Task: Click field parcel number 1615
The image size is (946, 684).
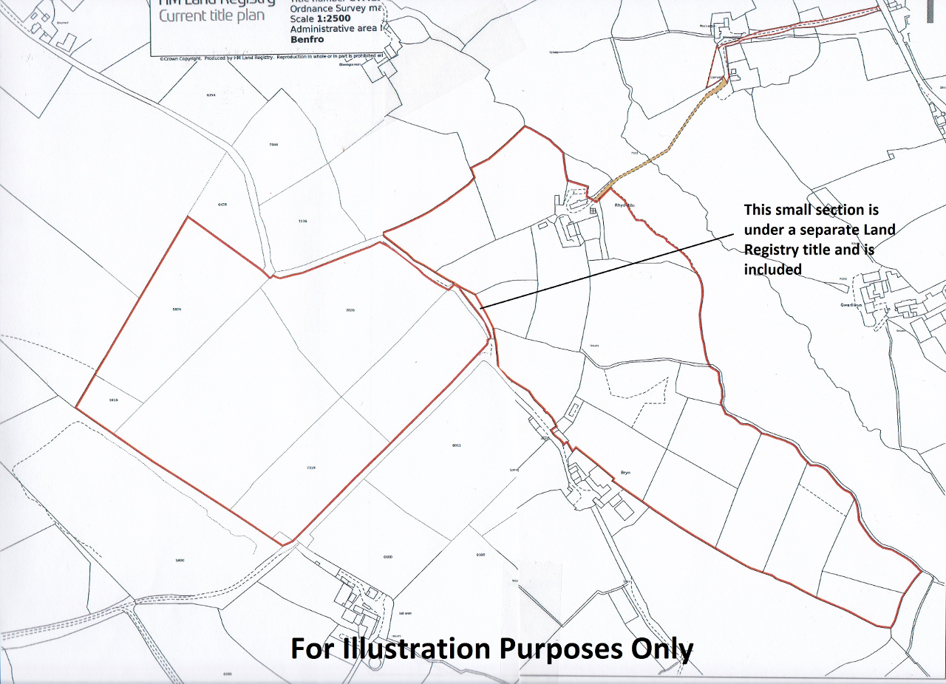Action: click(114, 400)
